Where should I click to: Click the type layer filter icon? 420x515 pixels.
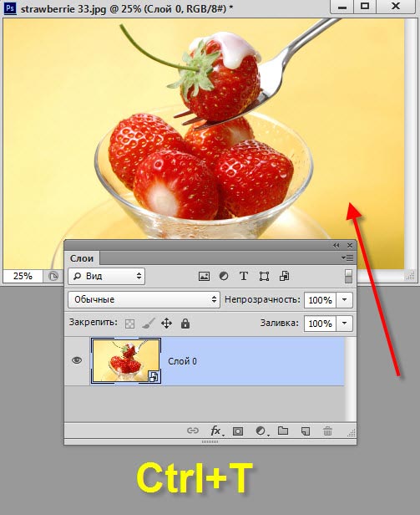pyautogui.click(x=244, y=276)
